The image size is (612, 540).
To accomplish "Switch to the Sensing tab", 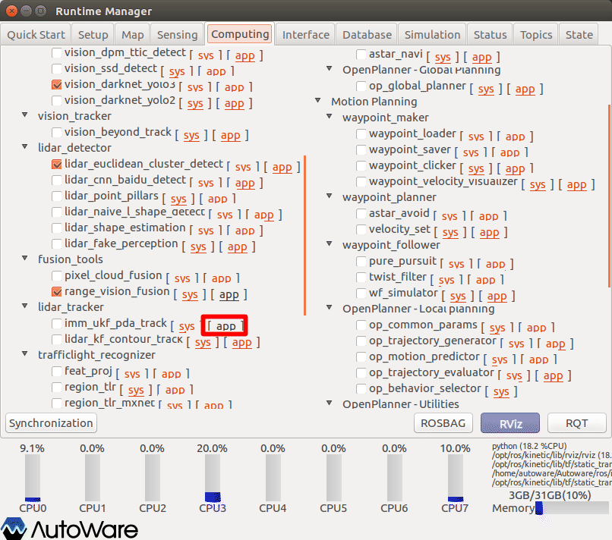I will point(177,35).
